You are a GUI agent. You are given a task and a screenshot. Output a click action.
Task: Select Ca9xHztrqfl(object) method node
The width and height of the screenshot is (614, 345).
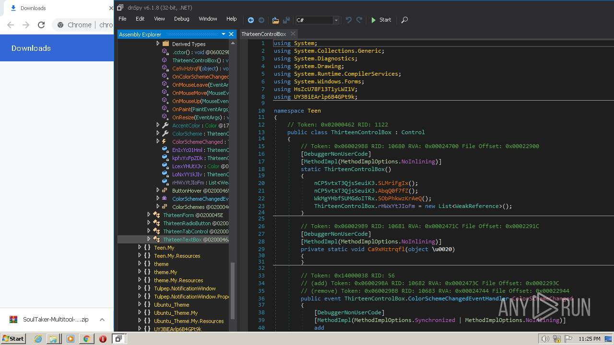(201, 69)
